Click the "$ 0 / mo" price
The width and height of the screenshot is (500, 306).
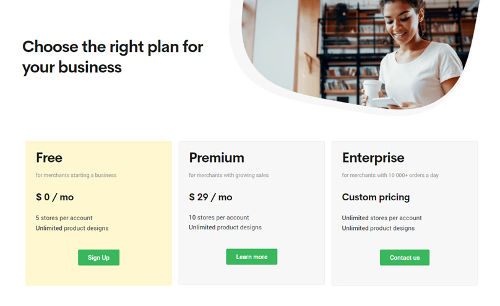point(54,197)
